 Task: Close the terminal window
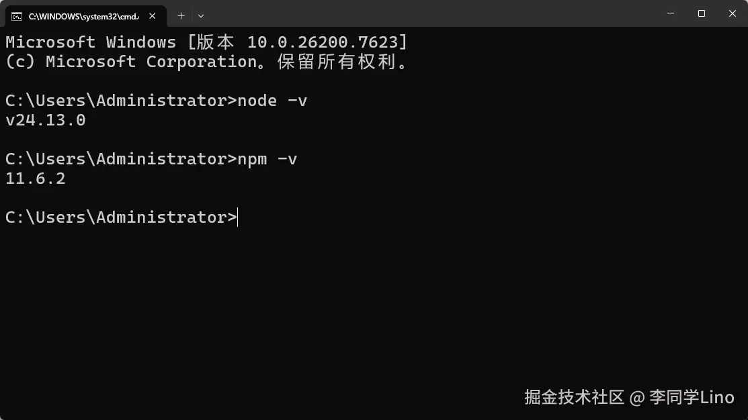pyautogui.click(x=733, y=13)
